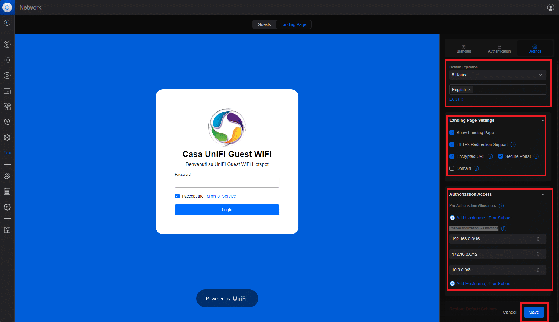Switch to the Landing Page tab

(x=293, y=24)
